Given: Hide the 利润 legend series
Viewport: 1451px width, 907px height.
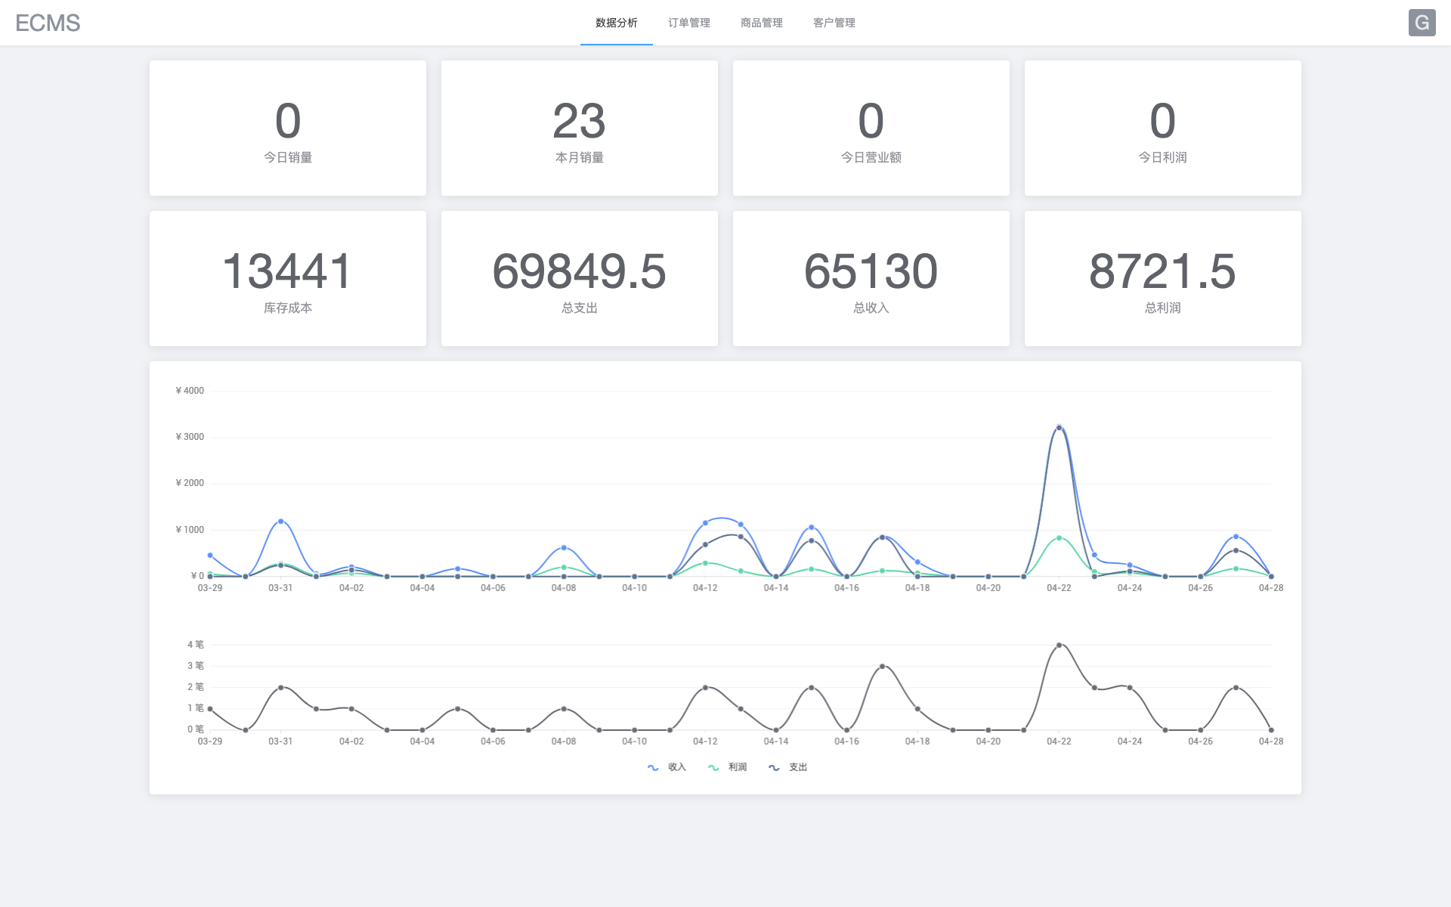Looking at the screenshot, I should 737,767.
